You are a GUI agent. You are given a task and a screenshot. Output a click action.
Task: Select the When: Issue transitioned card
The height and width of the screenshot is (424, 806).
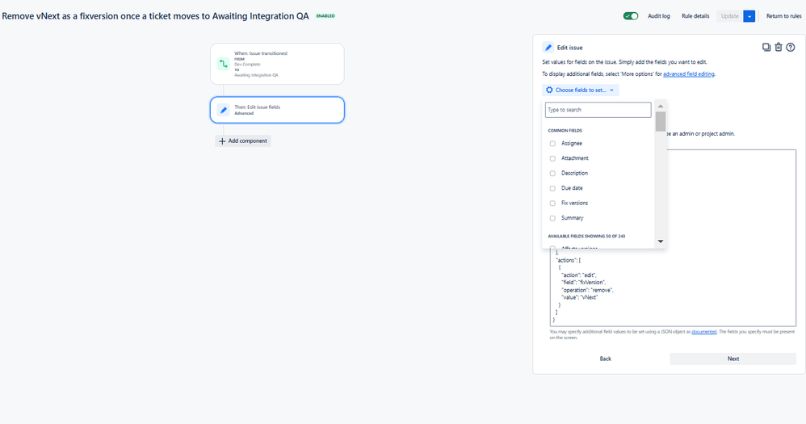click(277, 64)
